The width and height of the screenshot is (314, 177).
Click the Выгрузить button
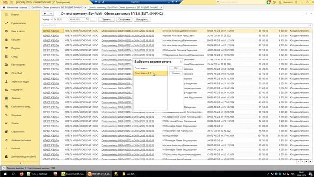point(142,20)
